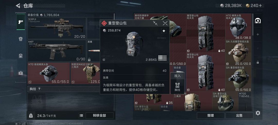Click the 整理 sort button

tap(211, 115)
